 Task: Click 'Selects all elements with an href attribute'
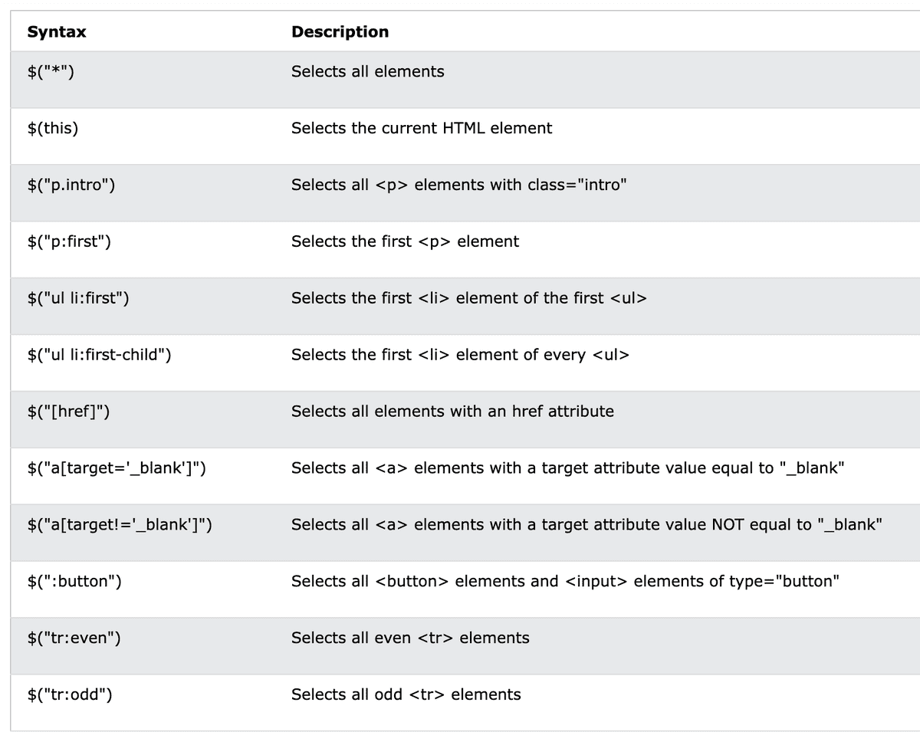(x=452, y=412)
